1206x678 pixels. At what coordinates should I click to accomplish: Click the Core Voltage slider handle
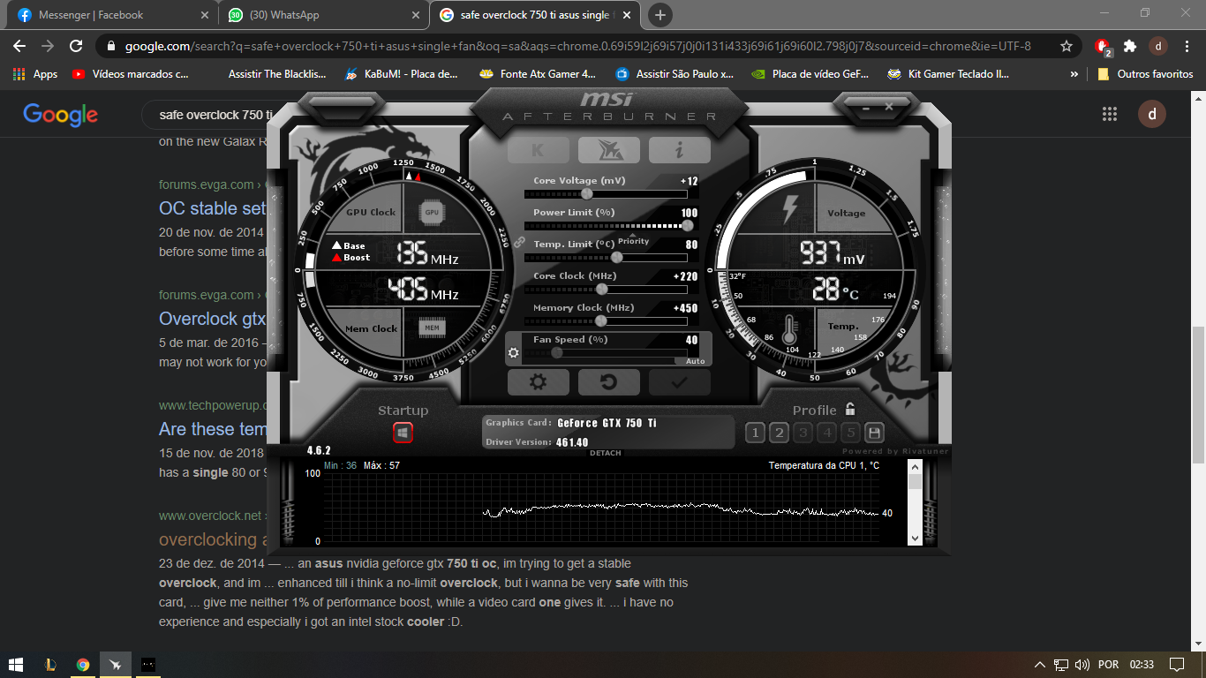click(x=586, y=193)
